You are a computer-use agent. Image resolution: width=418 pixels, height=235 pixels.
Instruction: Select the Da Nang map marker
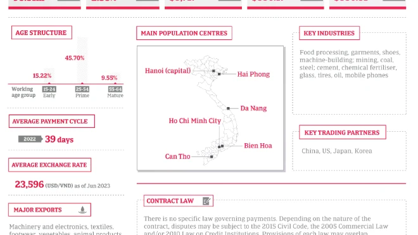(228, 108)
